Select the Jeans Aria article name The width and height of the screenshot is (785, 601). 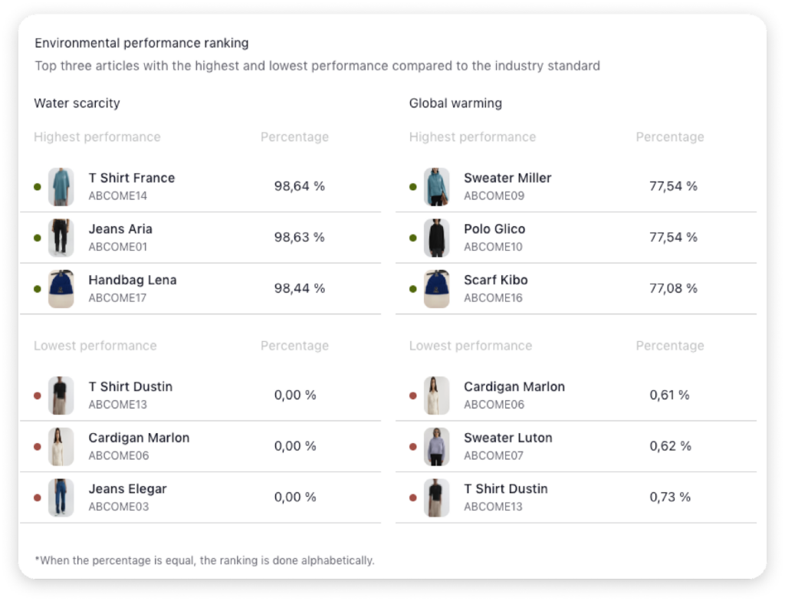click(120, 229)
